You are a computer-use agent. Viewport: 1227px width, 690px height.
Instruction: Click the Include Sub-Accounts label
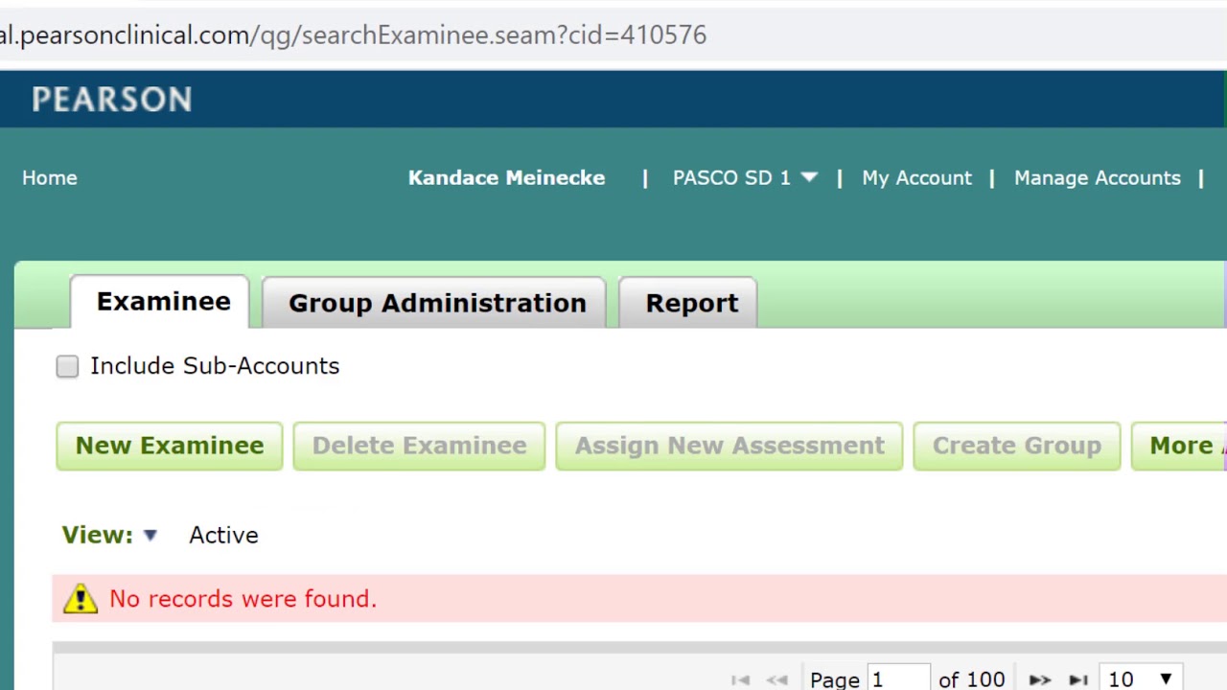[215, 366]
